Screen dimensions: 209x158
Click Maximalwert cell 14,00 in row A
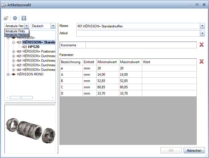[130, 75]
